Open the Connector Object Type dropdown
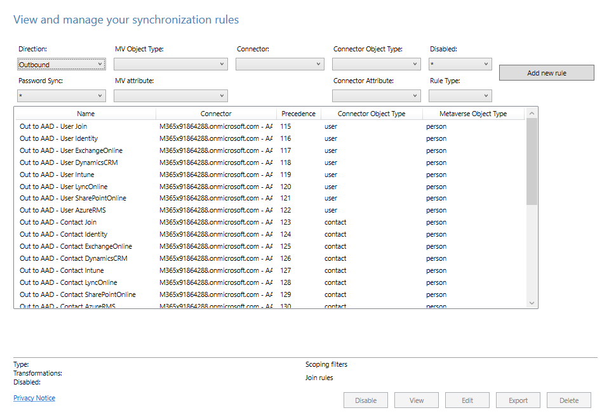Viewport: 616px width, 415px height. point(377,64)
